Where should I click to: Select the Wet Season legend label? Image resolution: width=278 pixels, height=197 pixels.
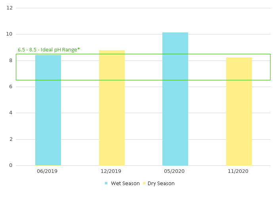(x=125, y=183)
